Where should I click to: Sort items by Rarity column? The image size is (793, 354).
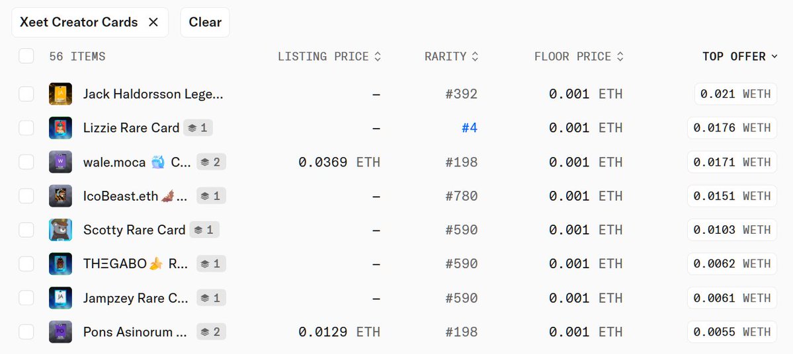tap(451, 57)
